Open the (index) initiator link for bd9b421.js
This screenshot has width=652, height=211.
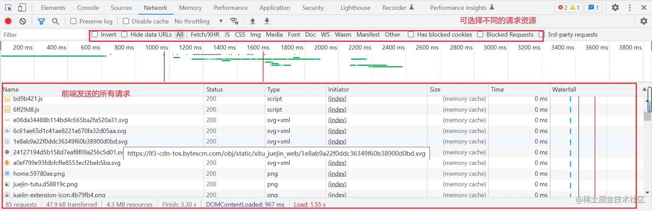(337, 99)
